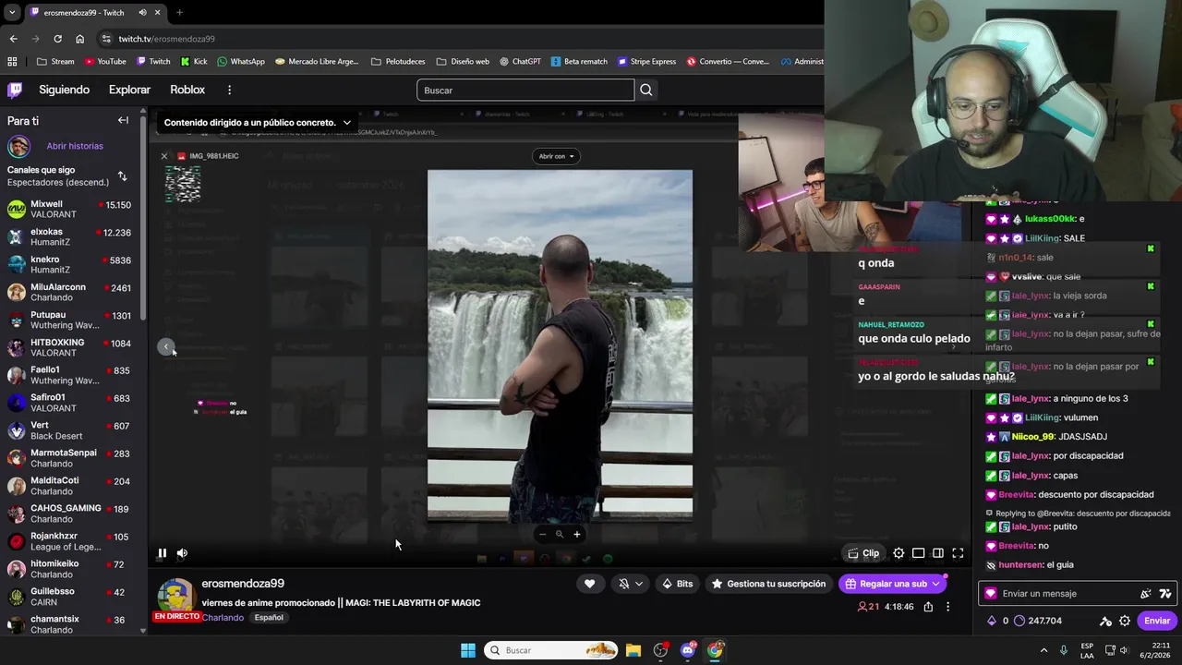This screenshot has height=665, width=1182.
Task: Click channel points balance 247.704
Action: point(1039,621)
